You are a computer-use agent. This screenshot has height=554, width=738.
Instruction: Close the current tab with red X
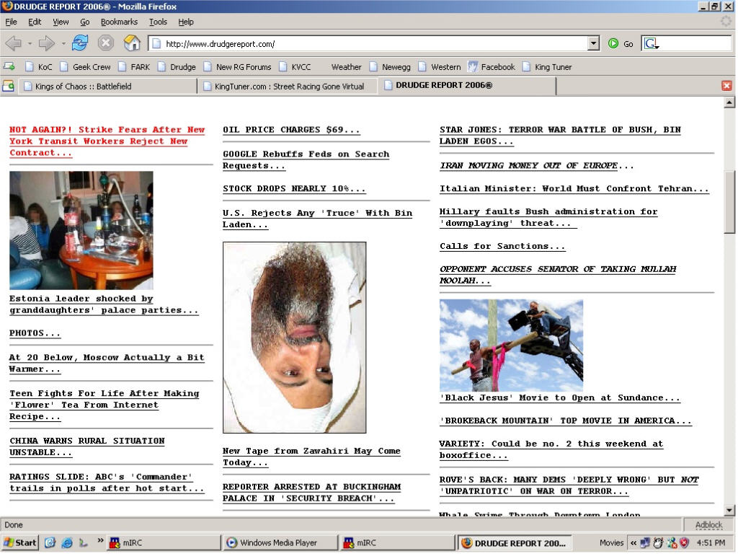726,86
